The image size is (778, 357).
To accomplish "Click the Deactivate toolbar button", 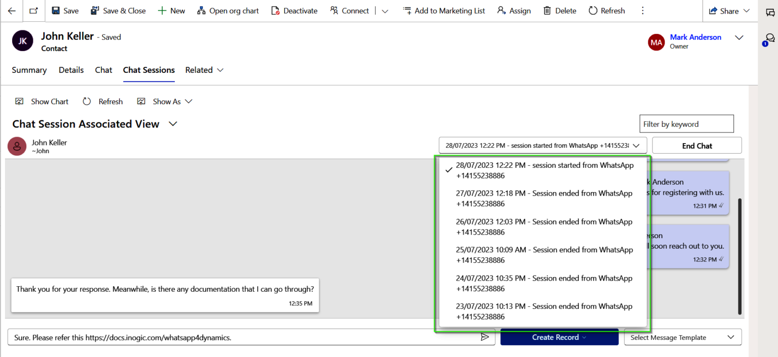I will tap(294, 11).
